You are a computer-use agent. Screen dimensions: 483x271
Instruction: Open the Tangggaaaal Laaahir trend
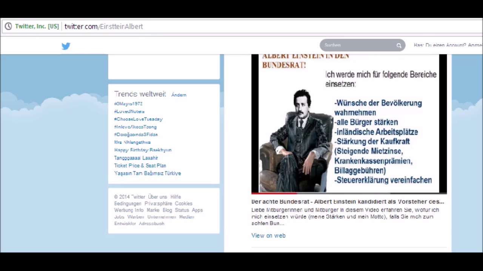[136, 158]
